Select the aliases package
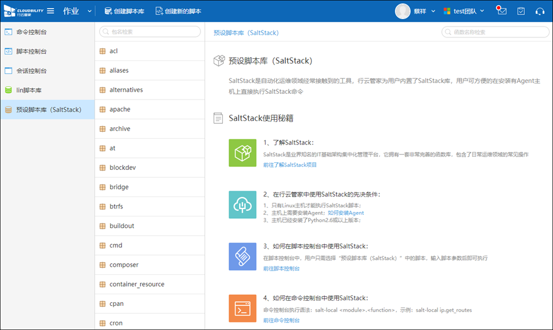Viewport: 553px width, 330px height. pyautogui.click(x=150, y=70)
